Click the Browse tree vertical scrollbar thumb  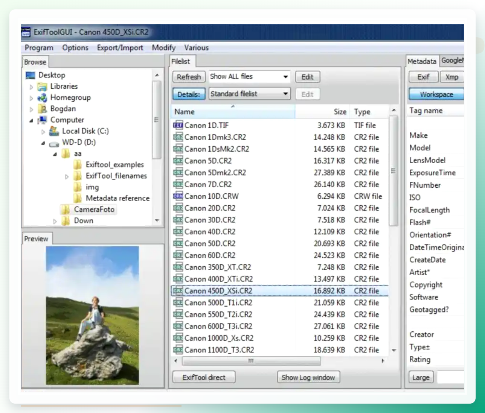[x=156, y=120]
